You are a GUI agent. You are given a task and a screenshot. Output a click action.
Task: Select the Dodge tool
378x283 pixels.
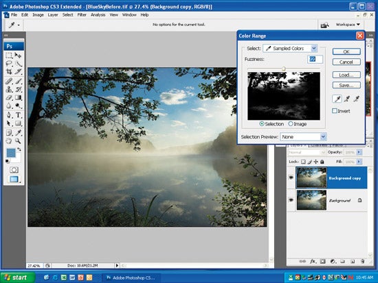pos(18,106)
